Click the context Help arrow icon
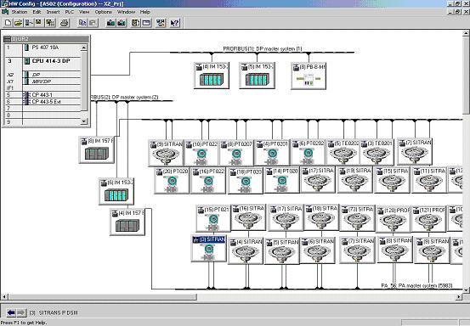The image size is (470, 326). pos(174,23)
